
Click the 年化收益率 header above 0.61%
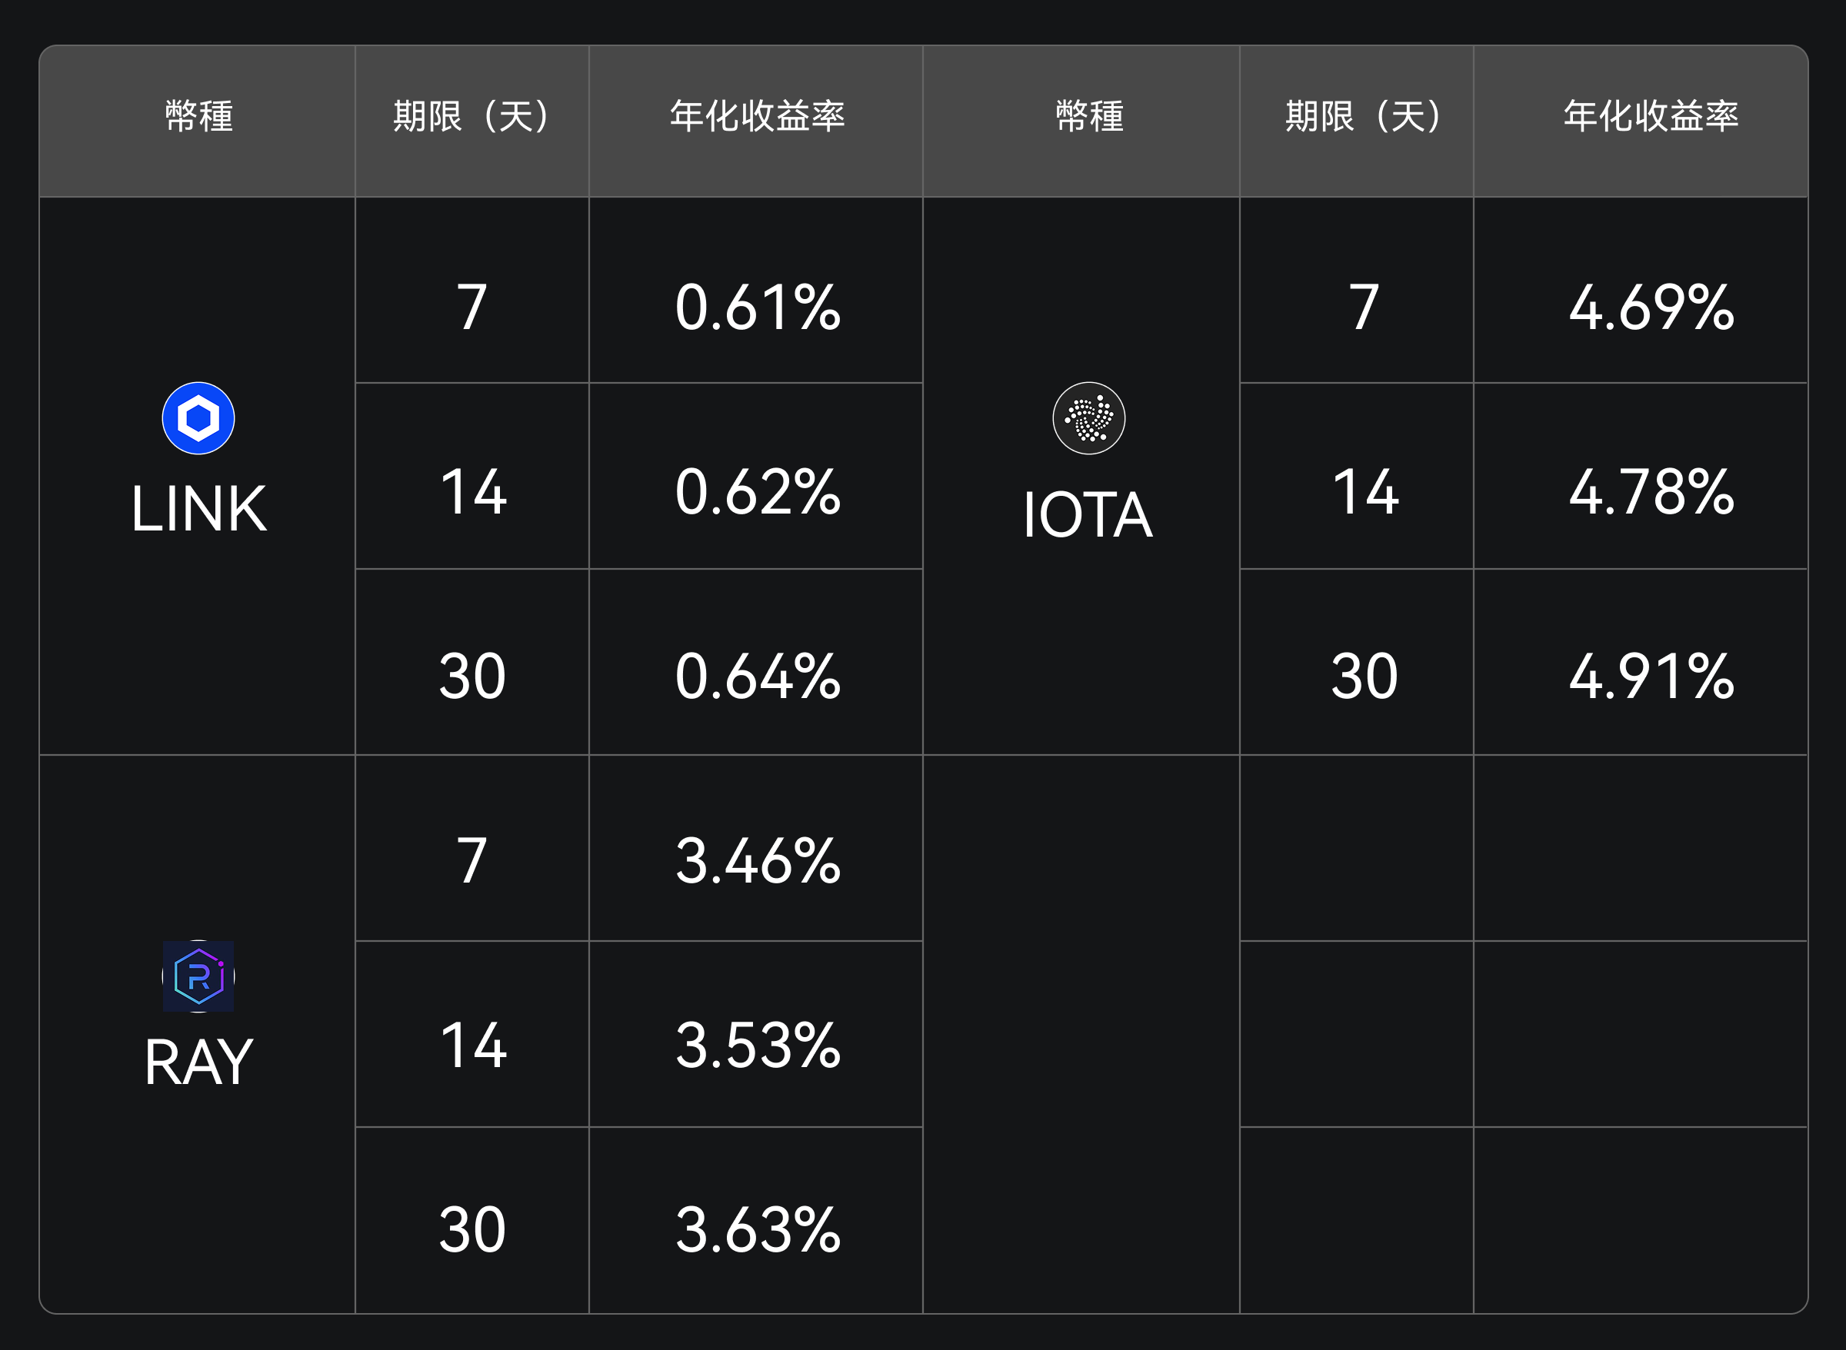coord(757,116)
